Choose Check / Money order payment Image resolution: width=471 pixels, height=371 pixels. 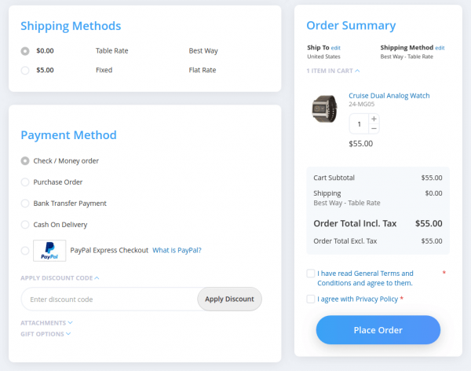click(25, 161)
